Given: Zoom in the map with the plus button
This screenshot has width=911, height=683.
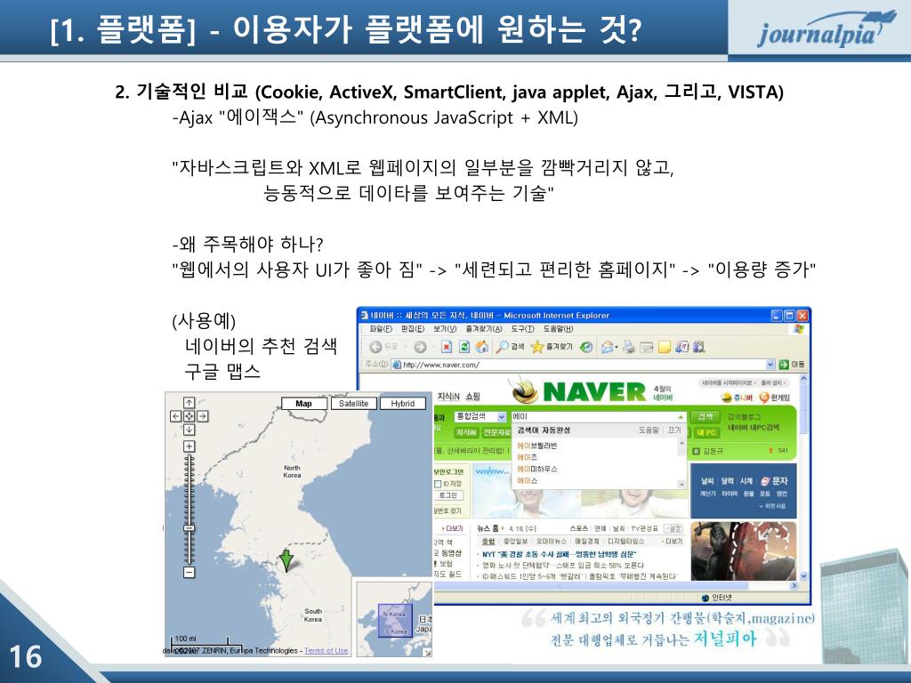Looking at the screenshot, I should click(x=189, y=446).
